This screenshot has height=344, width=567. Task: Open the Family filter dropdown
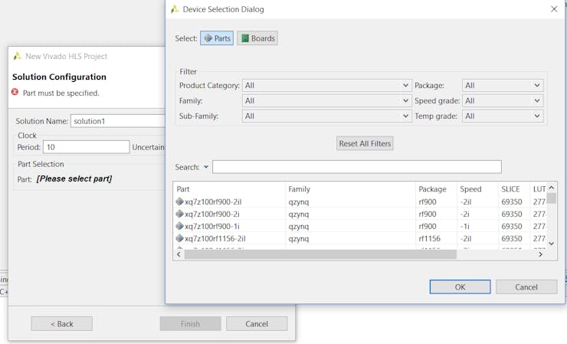click(x=326, y=100)
